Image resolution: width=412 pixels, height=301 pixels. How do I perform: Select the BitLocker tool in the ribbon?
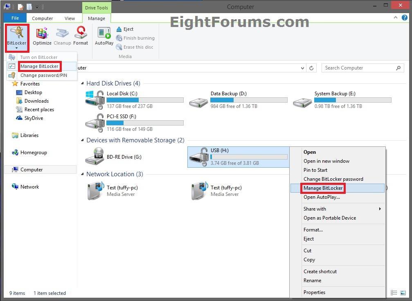tap(16, 37)
